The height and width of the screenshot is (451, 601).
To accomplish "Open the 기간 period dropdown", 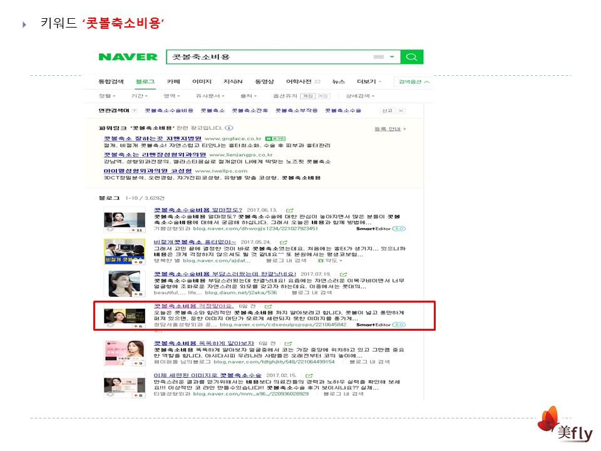I will point(140,96).
